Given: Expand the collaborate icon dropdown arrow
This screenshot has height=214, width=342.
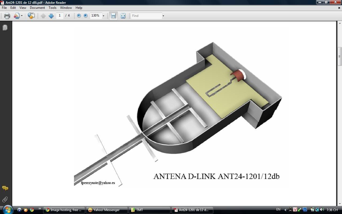Looking at the screenshot, I should pyautogui.click(x=22, y=16).
